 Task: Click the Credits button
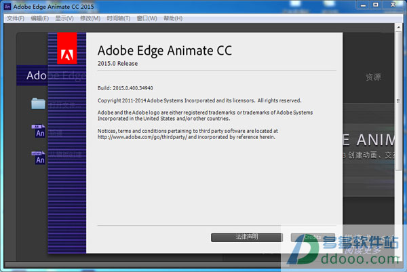pyautogui.click(x=313, y=237)
